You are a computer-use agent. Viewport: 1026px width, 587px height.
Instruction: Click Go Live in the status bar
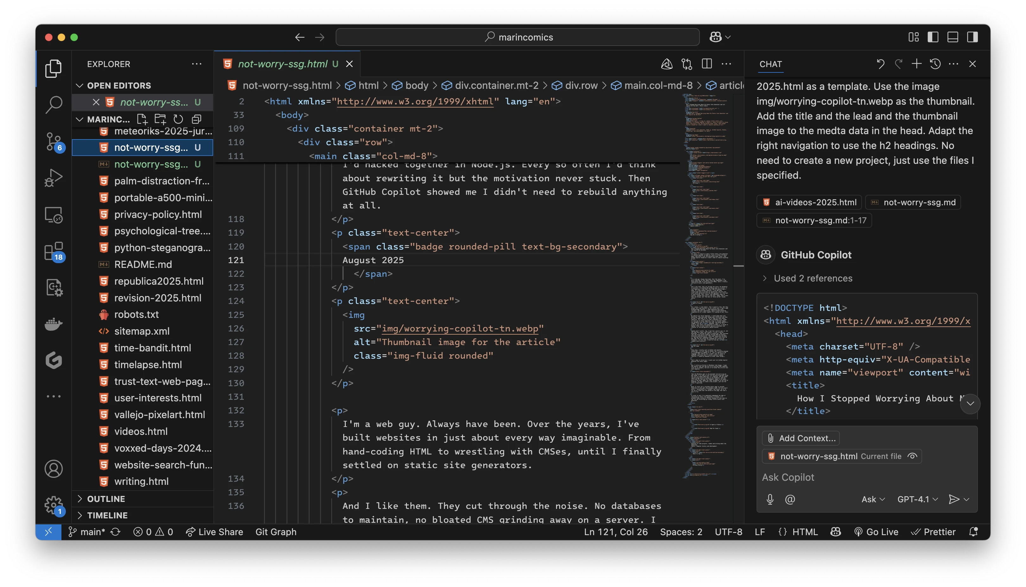pos(876,532)
